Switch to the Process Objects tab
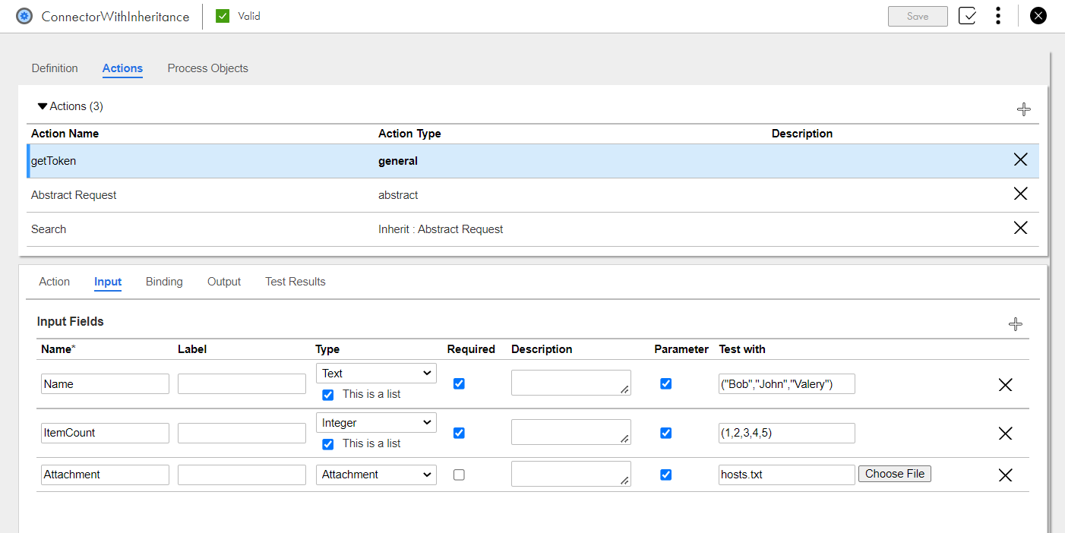 point(207,68)
